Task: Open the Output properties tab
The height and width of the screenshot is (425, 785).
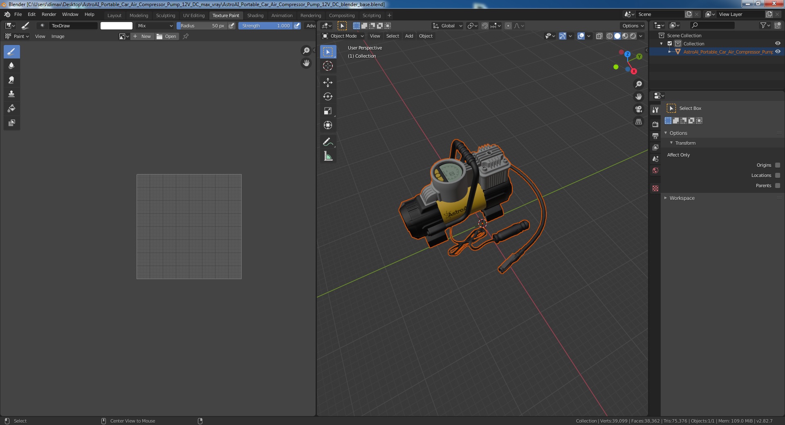Action: pyautogui.click(x=655, y=136)
